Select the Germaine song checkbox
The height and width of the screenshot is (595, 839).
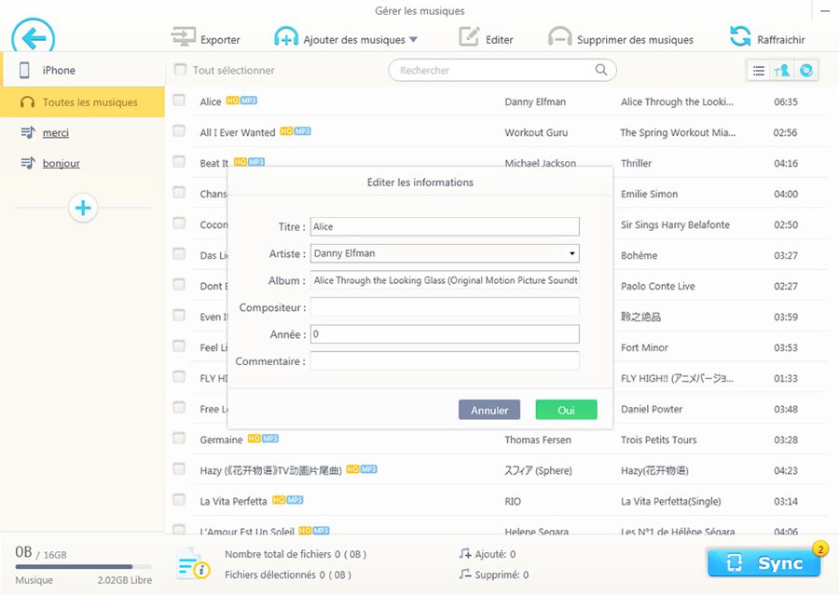click(179, 439)
